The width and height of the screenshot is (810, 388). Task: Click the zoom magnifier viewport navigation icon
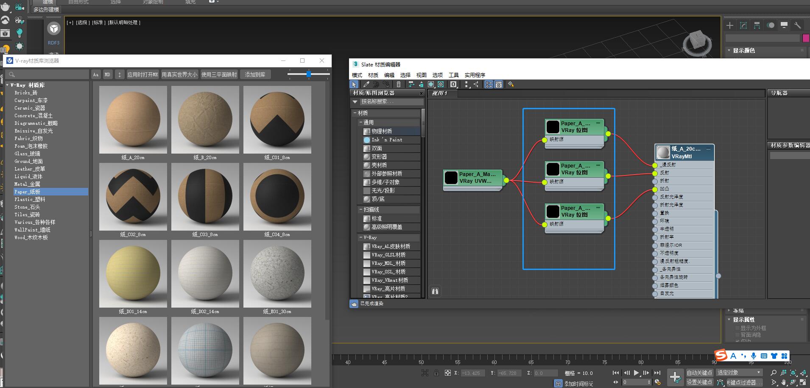[x=773, y=373]
